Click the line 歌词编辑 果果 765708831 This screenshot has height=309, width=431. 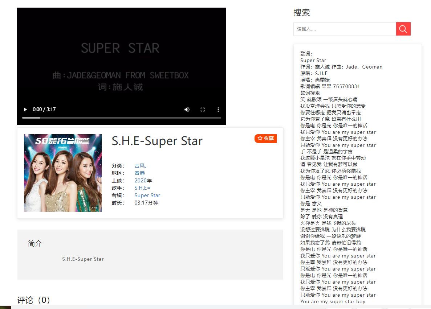[x=330, y=86]
